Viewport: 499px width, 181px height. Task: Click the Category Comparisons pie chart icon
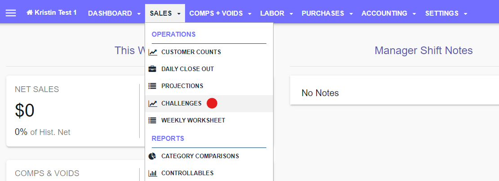[153, 156]
